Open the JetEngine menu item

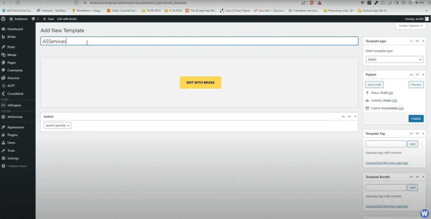14,105
